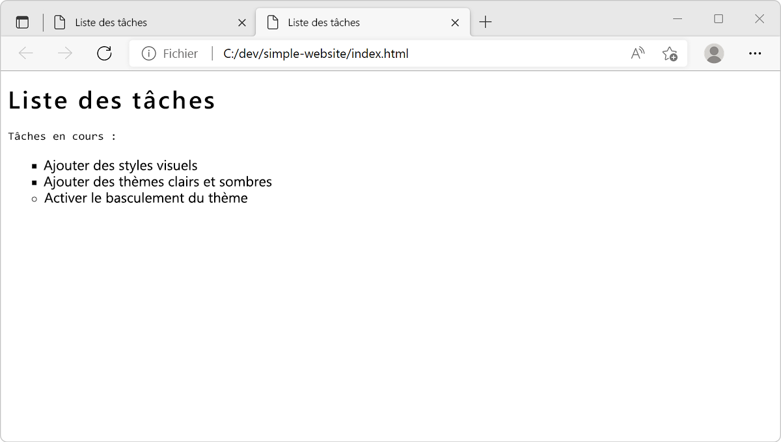Click the page icon on the active tab
This screenshot has width=781, height=442.
pyautogui.click(x=273, y=22)
